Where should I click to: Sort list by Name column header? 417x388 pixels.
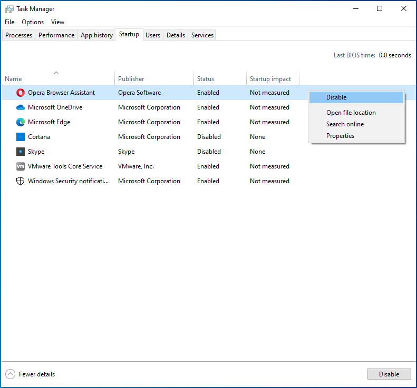14,79
